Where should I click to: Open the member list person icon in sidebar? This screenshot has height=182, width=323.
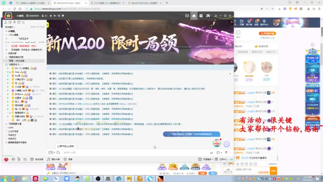point(6,22)
